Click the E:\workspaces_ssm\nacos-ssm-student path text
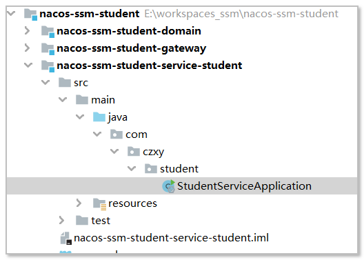The image size is (364, 260). [x=241, y=14]
